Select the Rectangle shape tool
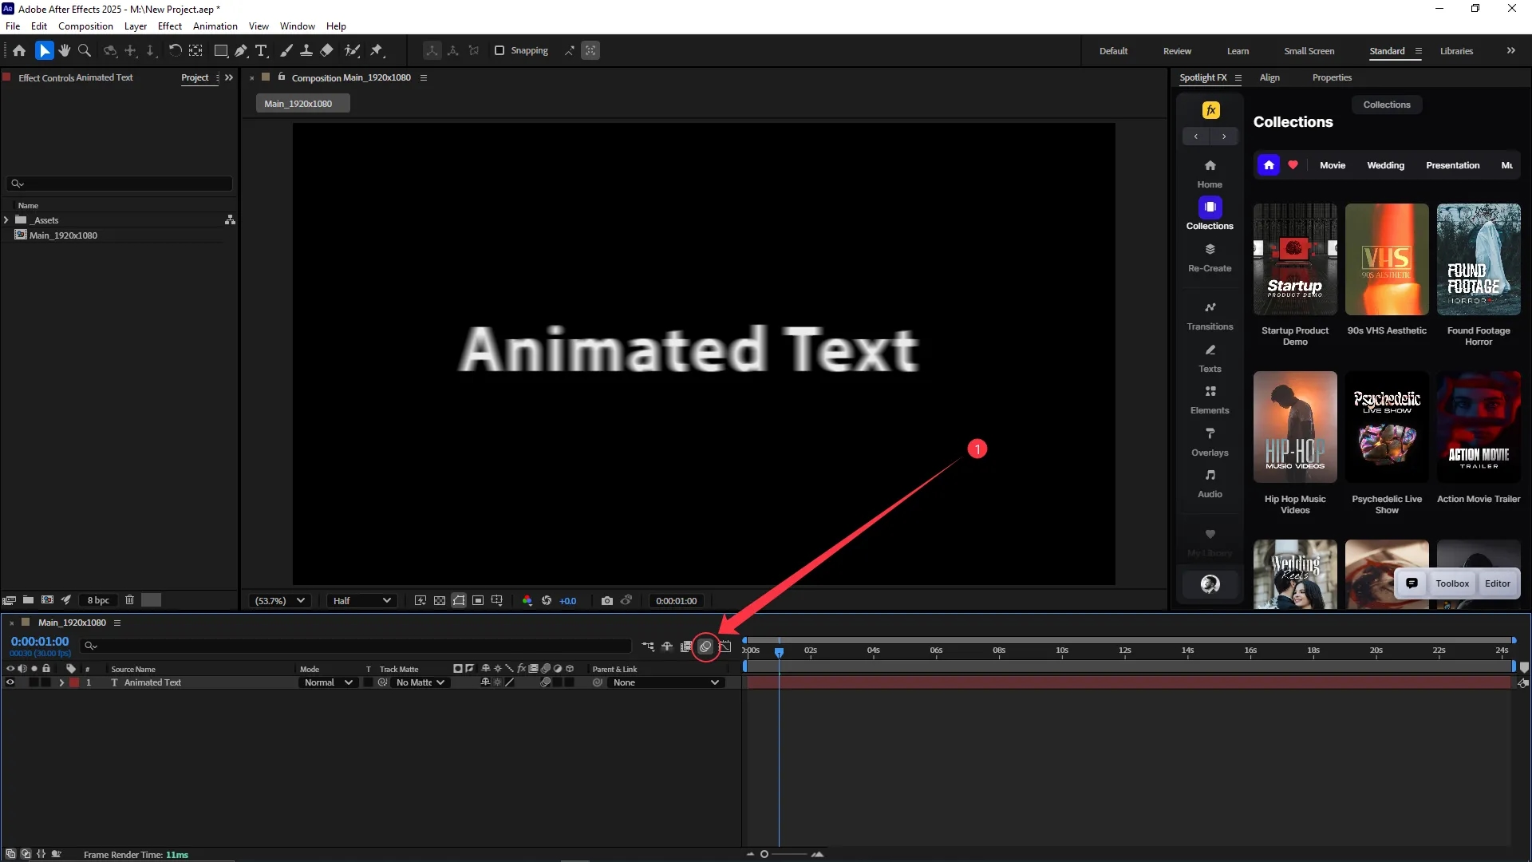This screenshot has height=862, width=1532. click(x=221, y=50)
